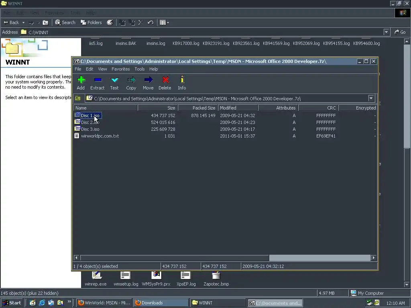This screenshot has height=308, width=411.
Task: Click the red Delete icon in 7-Zip
Action: (x=165, y=83)
